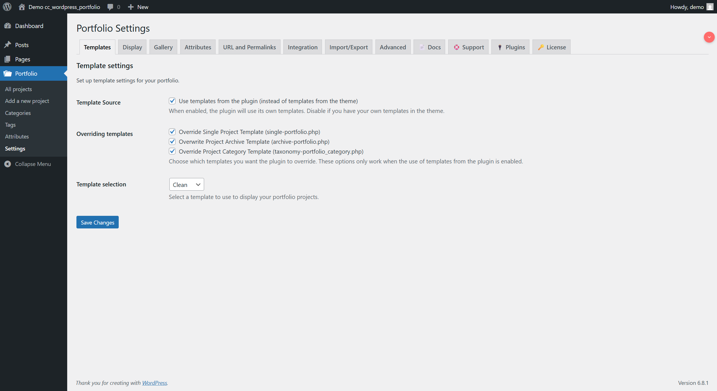The image size is (717, 391).
Task: Click the WordPress logo in the admin bar
Action: click(7, 7)
